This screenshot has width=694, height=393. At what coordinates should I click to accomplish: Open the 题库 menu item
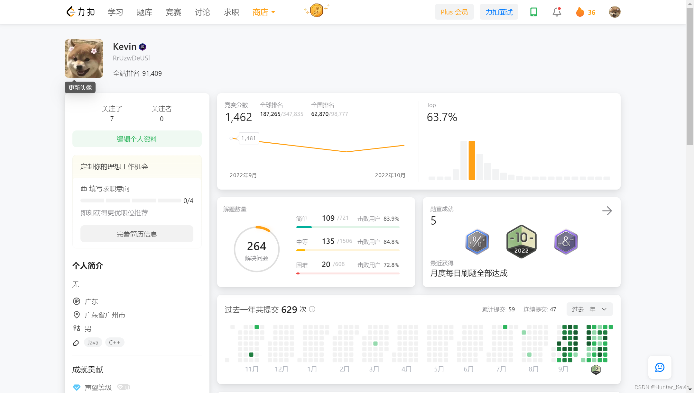pyautogui.click(x=144, y=12)
